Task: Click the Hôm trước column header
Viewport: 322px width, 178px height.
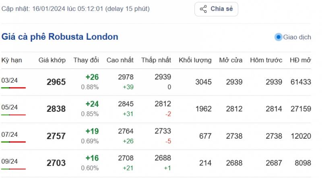Action: tap(266, 60)
